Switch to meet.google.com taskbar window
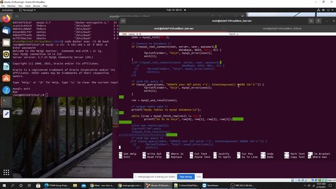This screenshot has width=336, height=189. tap(130, 185)
